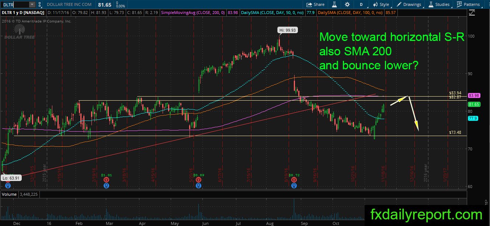This screenshot has width=490, height=226.
Task: Click the DLTR symbol entry field
Action: coord(15,4)
